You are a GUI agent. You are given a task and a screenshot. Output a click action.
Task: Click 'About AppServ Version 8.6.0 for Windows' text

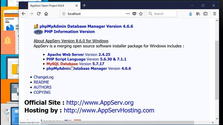(x=71, y=41)
